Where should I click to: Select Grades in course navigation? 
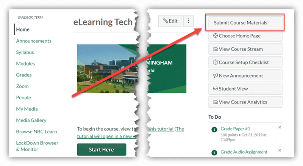click(24, 75)
